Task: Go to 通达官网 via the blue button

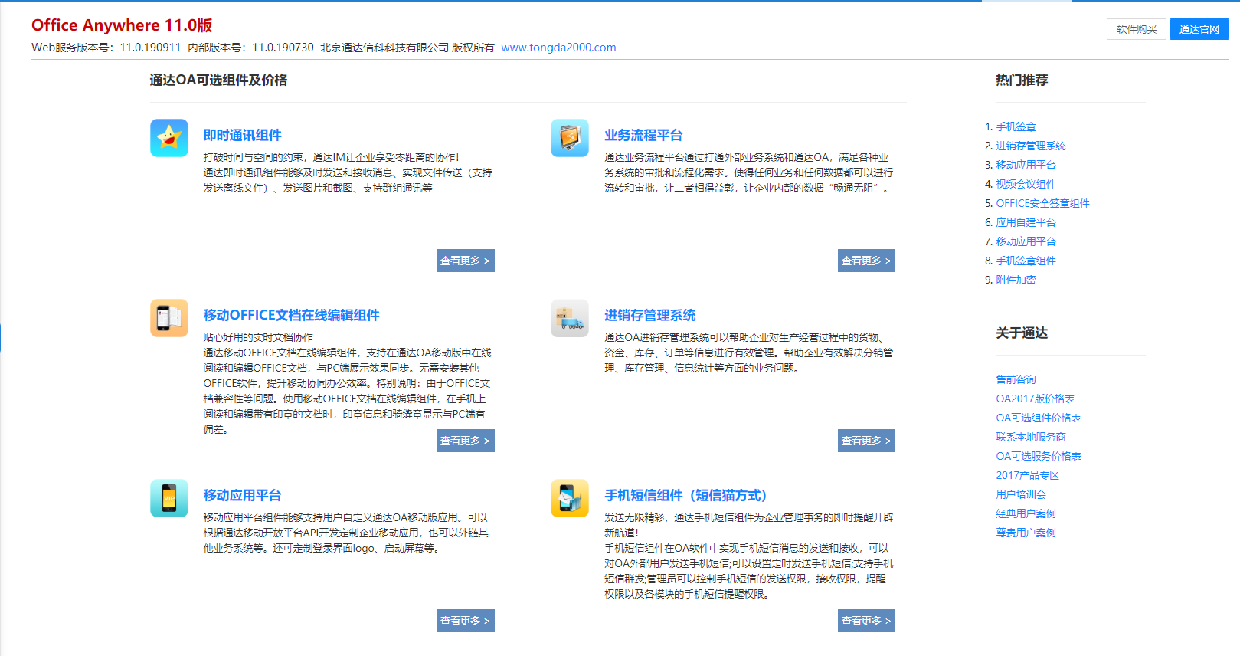Action: (x=1199, y=29)
